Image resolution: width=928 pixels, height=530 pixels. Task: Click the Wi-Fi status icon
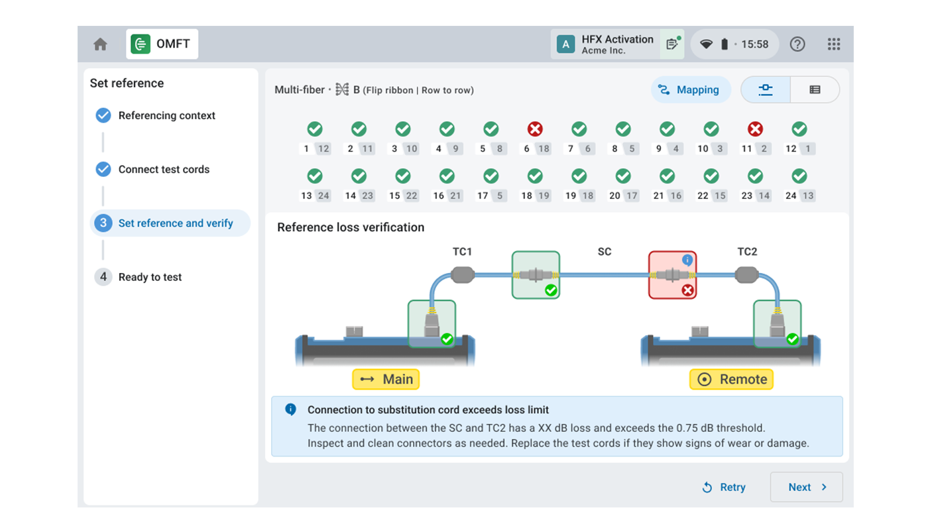(707, 44)
